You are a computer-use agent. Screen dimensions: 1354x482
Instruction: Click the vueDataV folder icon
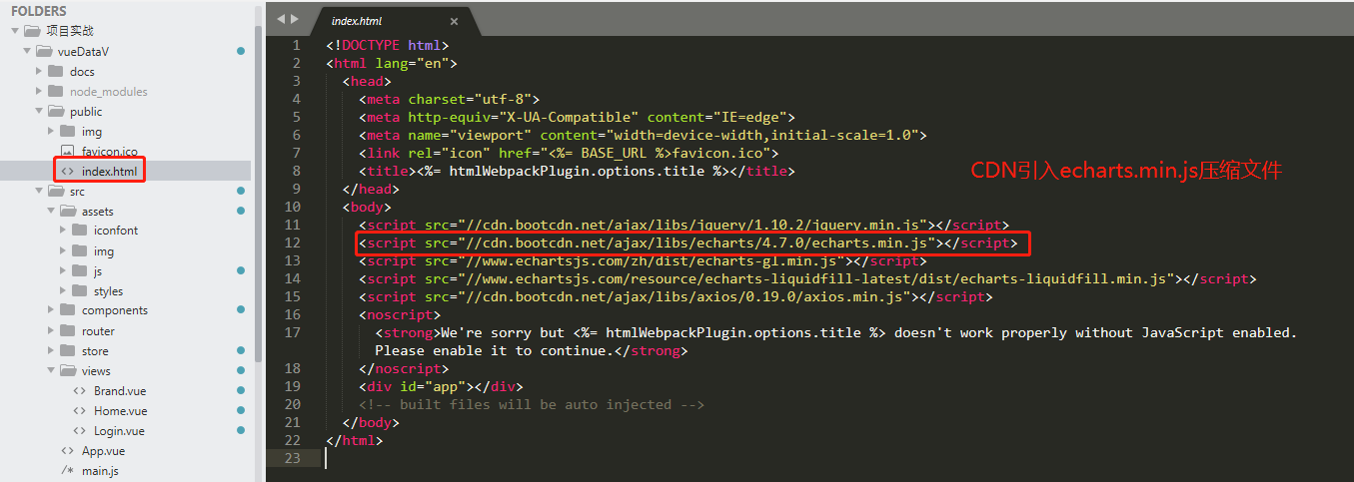(44, 51)
